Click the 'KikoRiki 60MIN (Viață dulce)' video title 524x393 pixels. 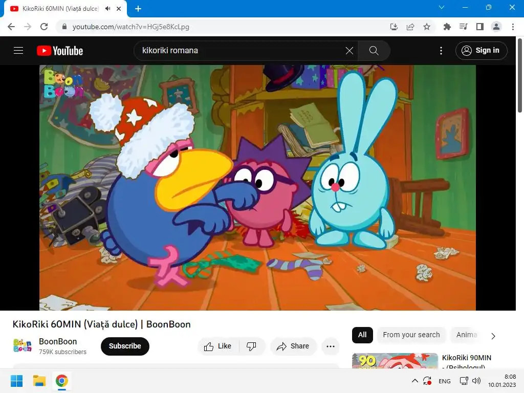pyautogui.click(x=102, y=324)
